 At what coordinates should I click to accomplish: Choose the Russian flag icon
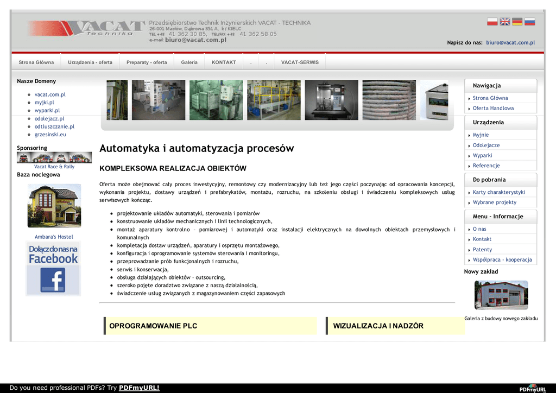(530, 22)
